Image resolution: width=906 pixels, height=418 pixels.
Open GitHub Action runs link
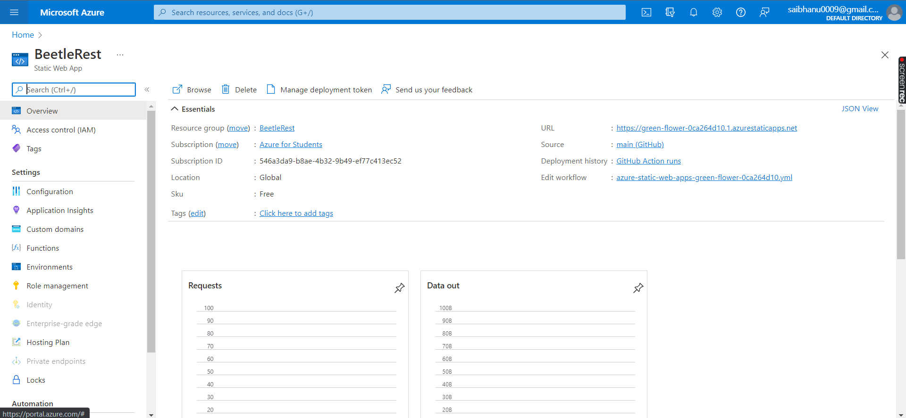[648, 161]
